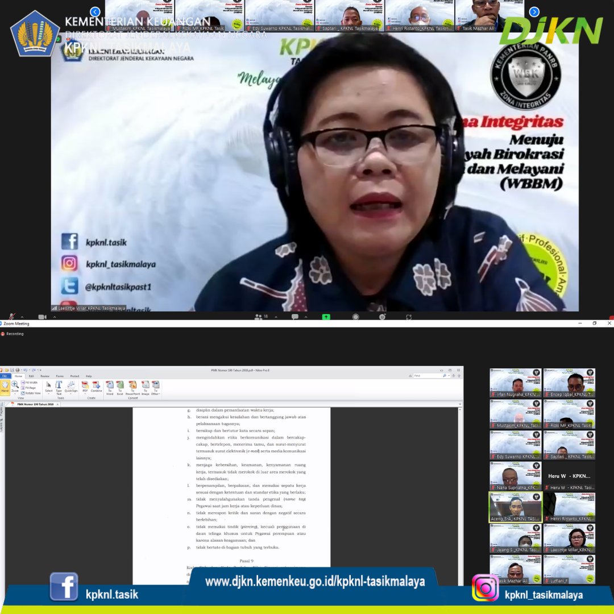Click the find next down arrow
614x614 pixels.
click(x=454, y=376)
